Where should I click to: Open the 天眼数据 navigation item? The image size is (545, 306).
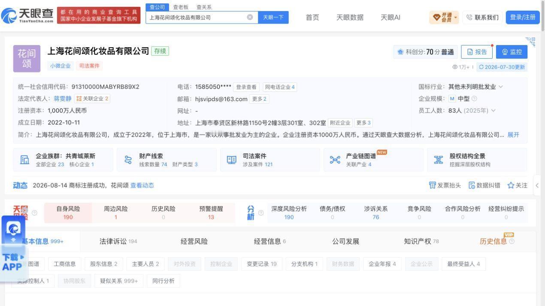click(350, 17)
